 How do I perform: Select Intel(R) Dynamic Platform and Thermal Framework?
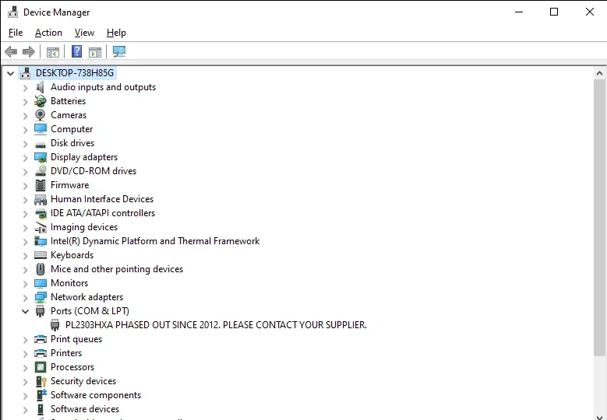click(155, 241)
